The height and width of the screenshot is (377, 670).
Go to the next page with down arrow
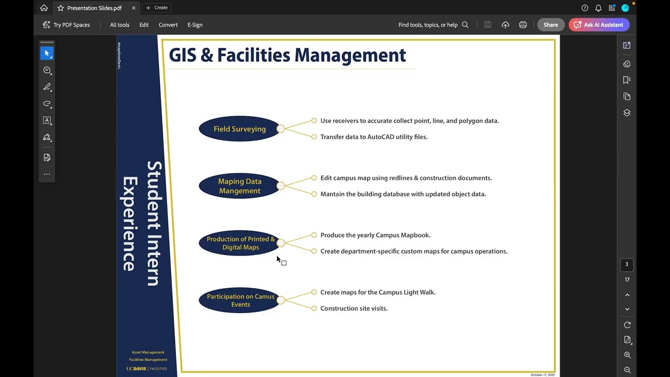627,309
